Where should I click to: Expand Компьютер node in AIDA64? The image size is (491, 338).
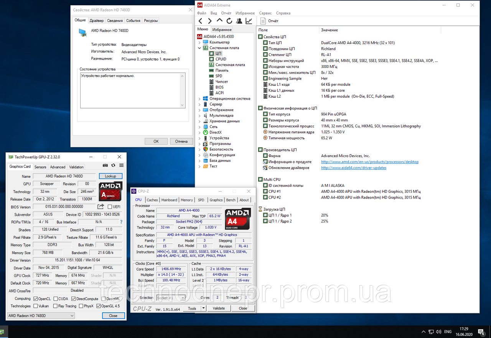199,42
